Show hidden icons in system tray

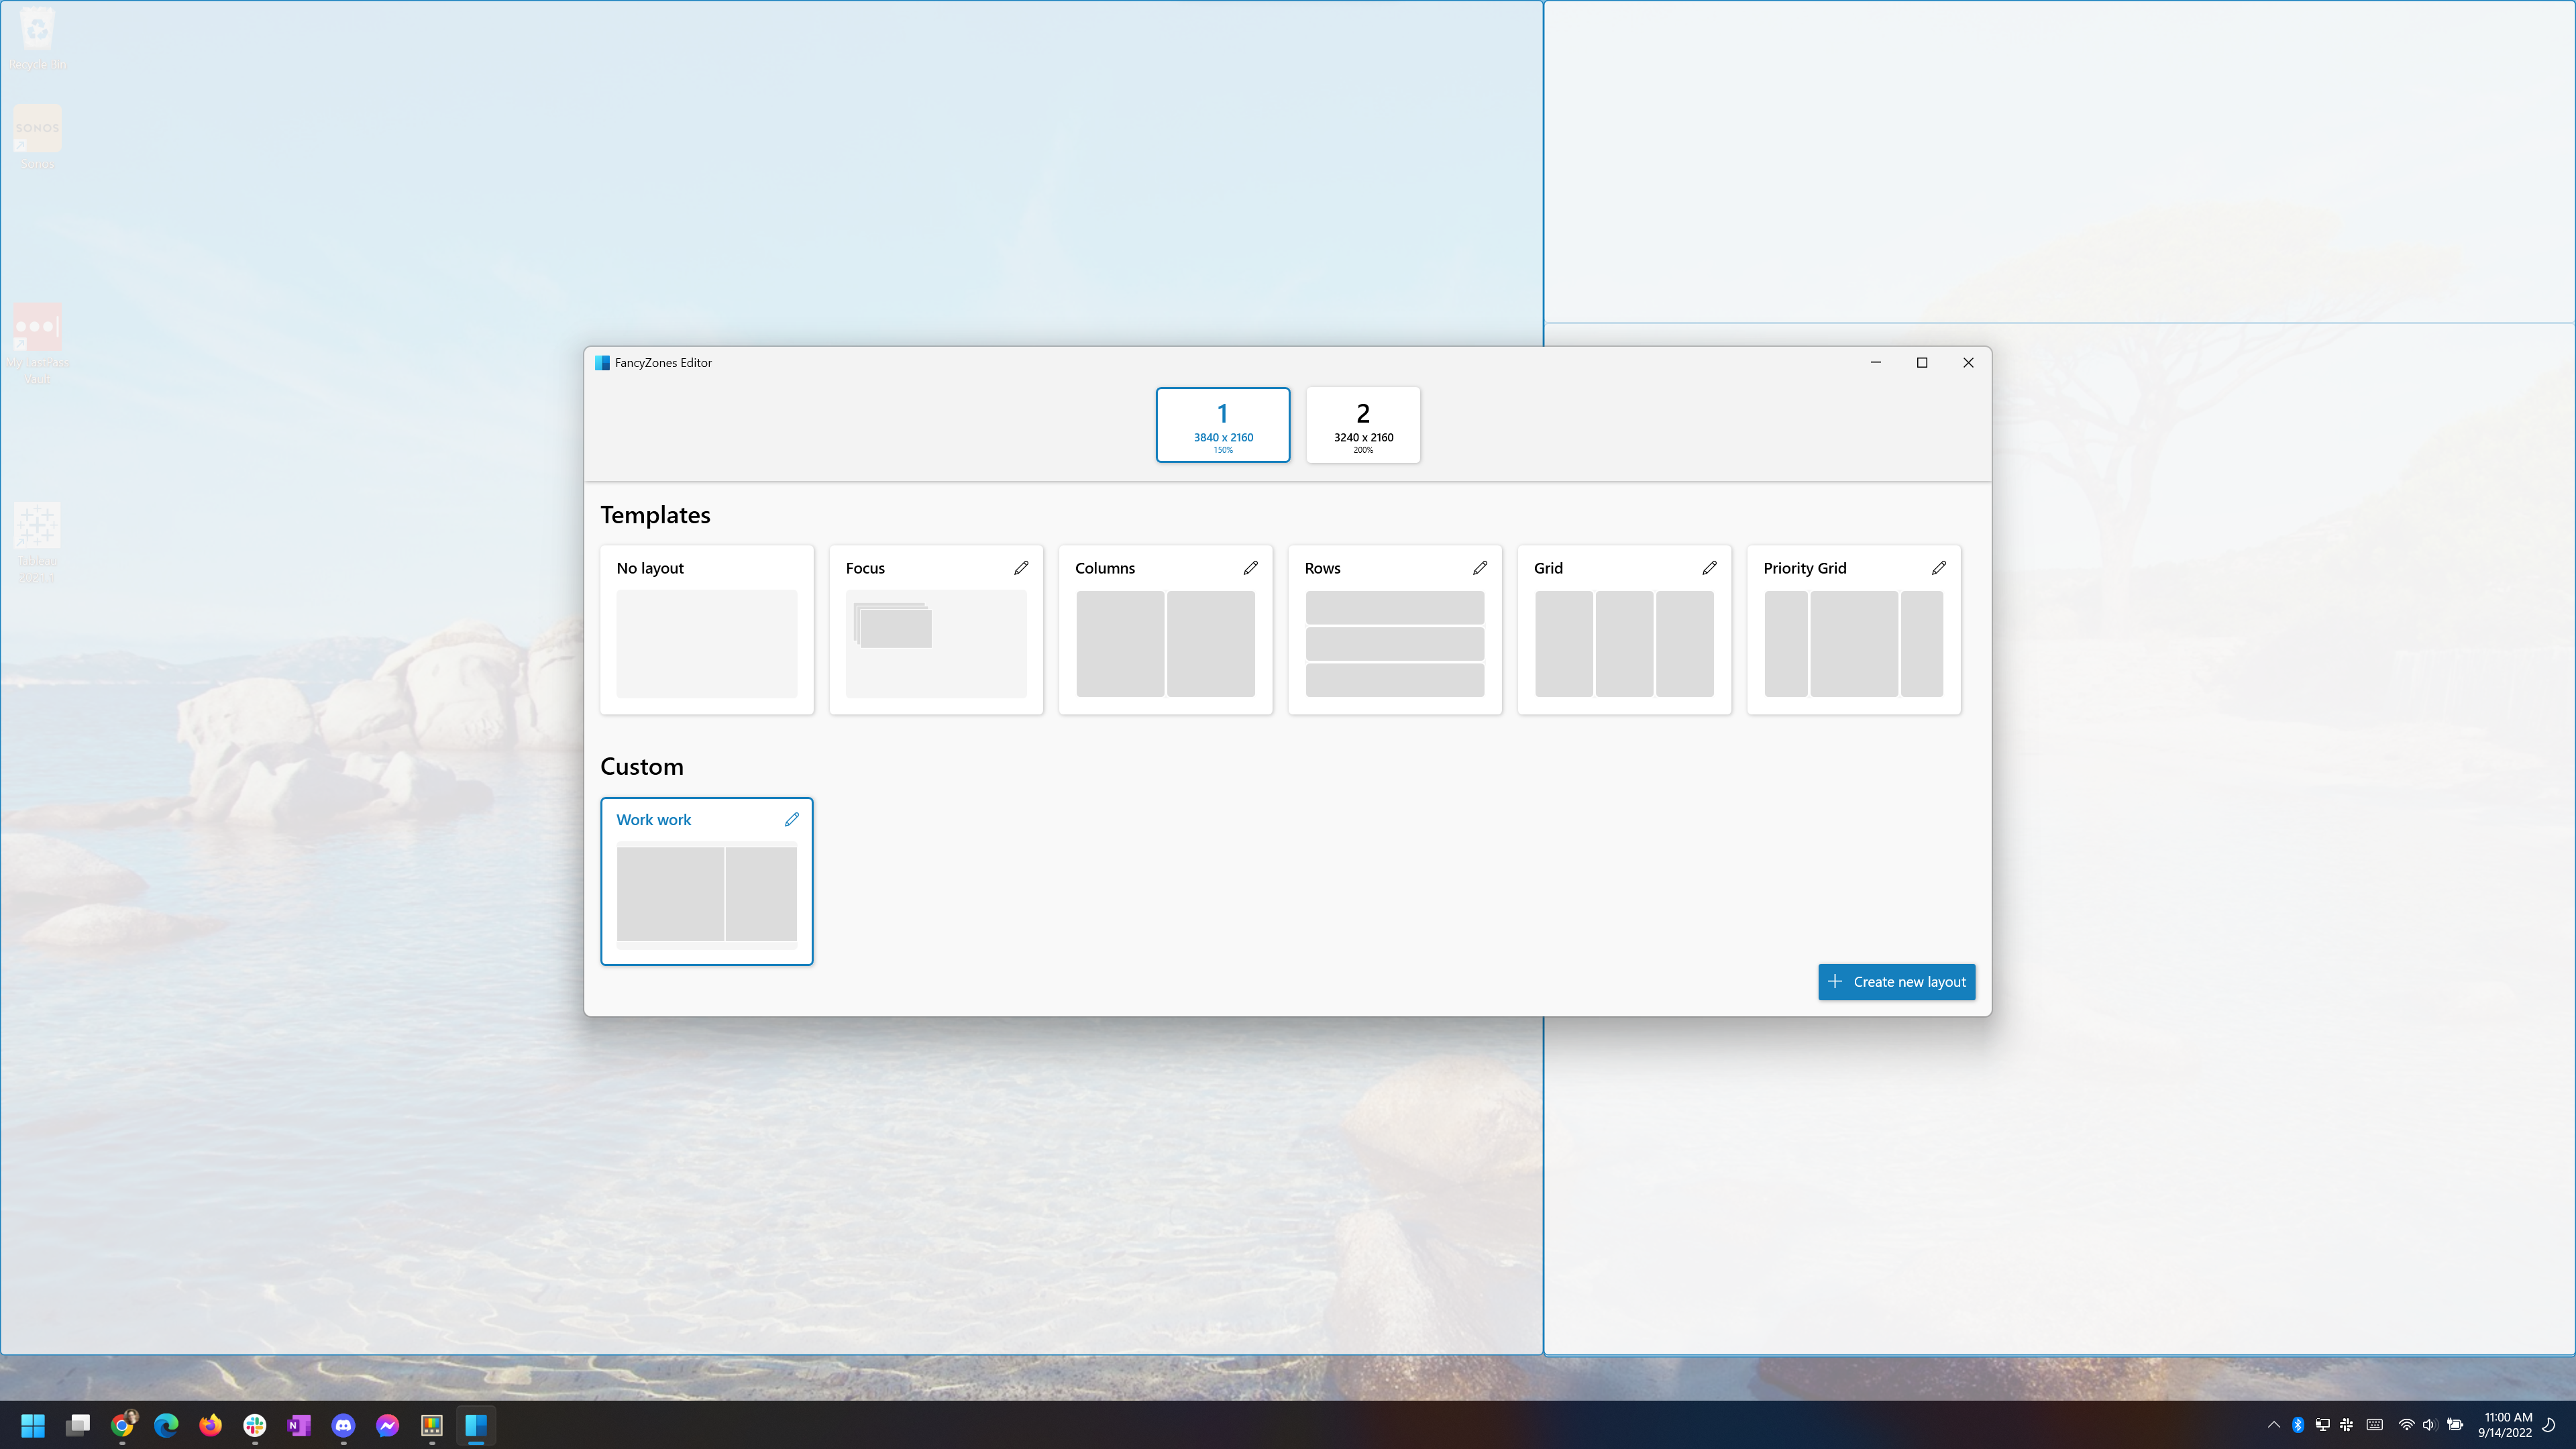[2273, 1425]
